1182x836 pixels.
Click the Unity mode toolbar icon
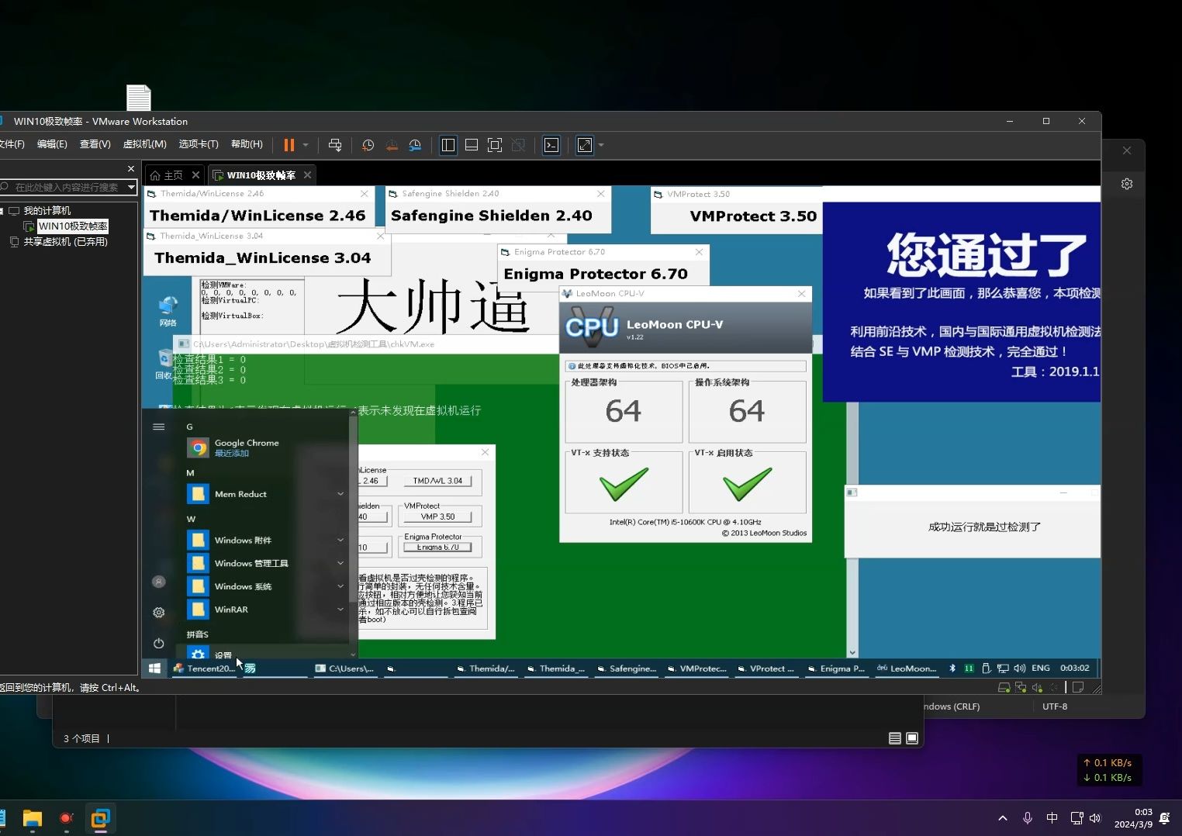[x=518, y=145]
